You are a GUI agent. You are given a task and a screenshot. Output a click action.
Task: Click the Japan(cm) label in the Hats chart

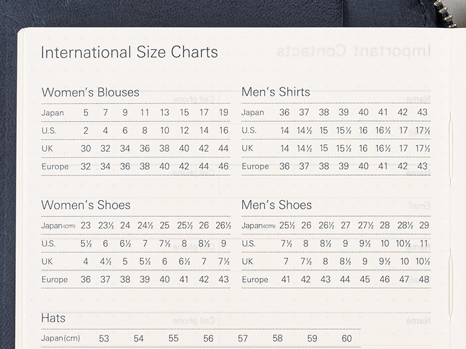[x=60, y=339]
